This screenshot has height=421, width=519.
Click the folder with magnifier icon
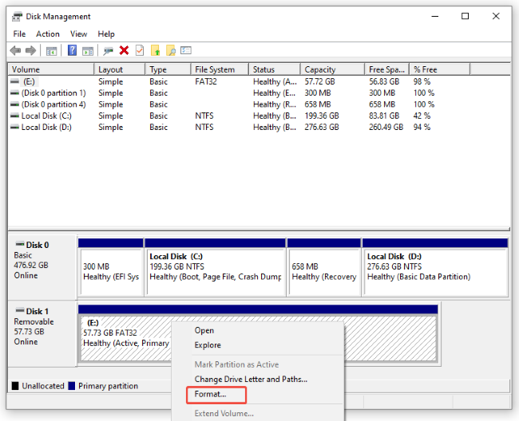171,50
